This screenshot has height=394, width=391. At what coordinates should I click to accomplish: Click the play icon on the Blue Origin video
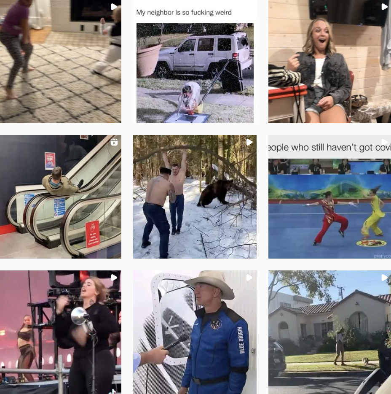(x=249, y=278)
